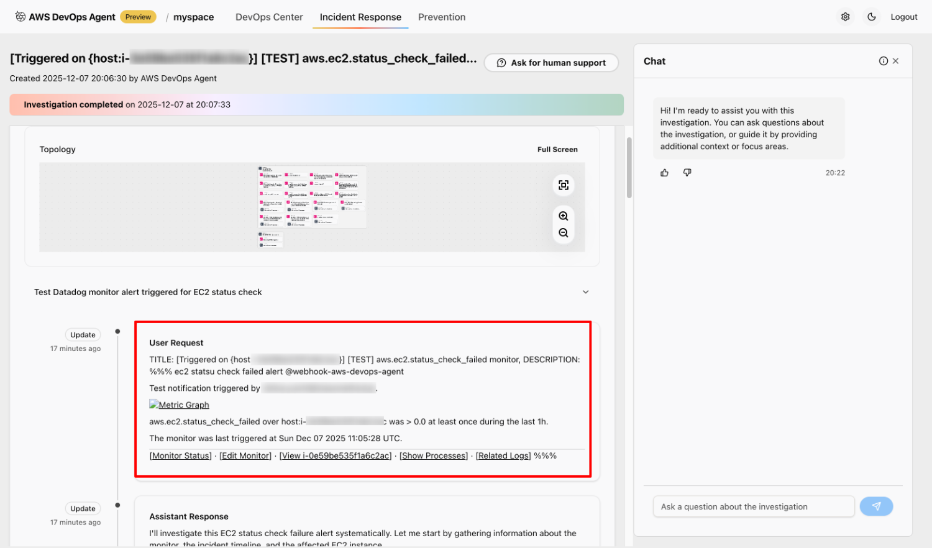
Task: Open the settings gear icon
Action: pyautogui.click(x=846, y=17)
